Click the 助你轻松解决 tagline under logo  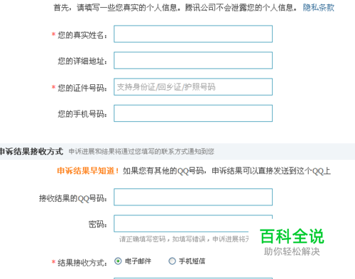coord(292,251)
